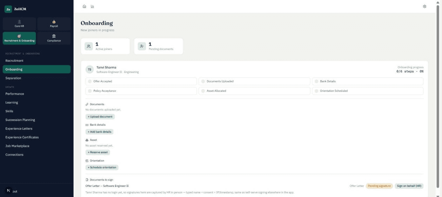442x197 pixels.
Task: Select the Payroll module tile
Action: pyautogui.click(x=54, y=24)
